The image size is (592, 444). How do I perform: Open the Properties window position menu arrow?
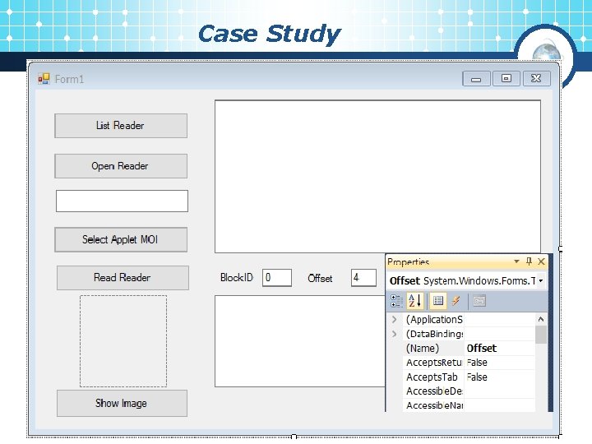pos(516,261)
